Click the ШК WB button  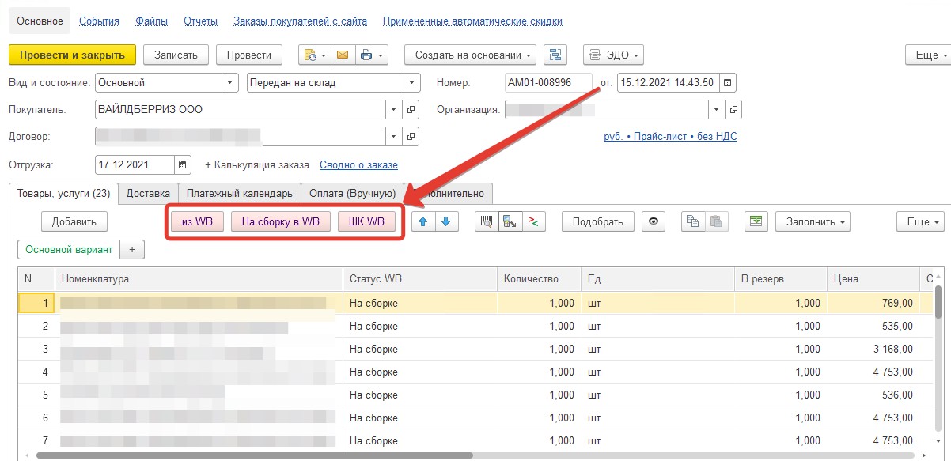[366, 221]
